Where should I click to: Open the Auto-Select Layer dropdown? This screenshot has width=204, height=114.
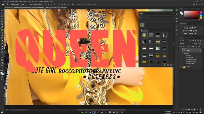[23, 4]
